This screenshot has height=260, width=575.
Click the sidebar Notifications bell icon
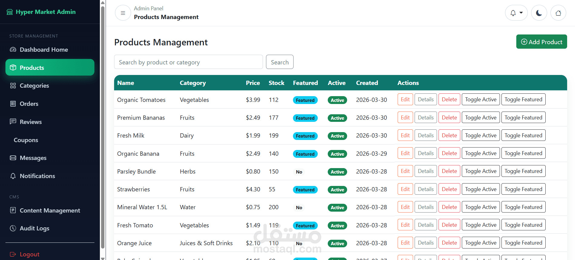coord(13,176)
